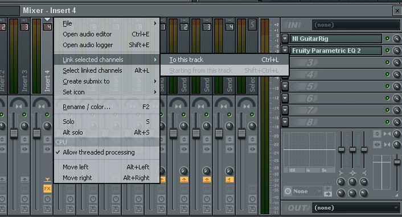Choose Rename / color… entry
Image resolution: width=402 pixels, height=217 pixels.
[x=107, y=107]
